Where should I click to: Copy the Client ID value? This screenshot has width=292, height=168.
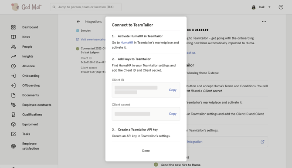[173, 90]
